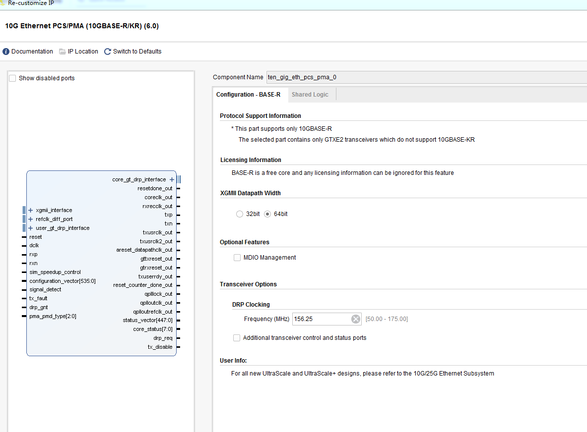Select the rxn port label

pos(33,264)
